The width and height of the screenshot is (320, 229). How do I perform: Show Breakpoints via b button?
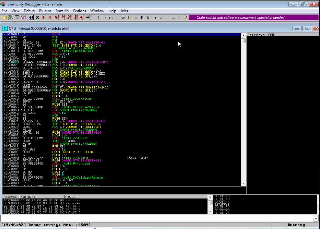coord(154,18)
